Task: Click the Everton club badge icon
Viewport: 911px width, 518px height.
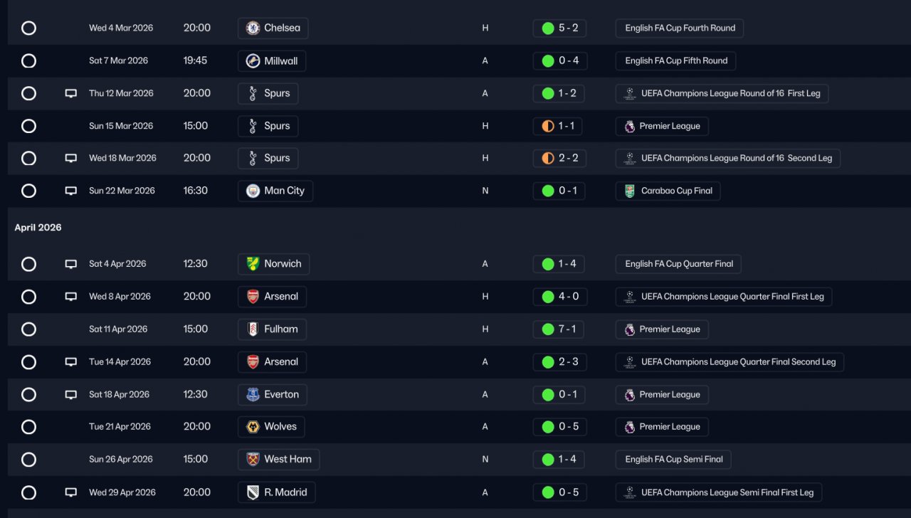Action: [253, 395]
